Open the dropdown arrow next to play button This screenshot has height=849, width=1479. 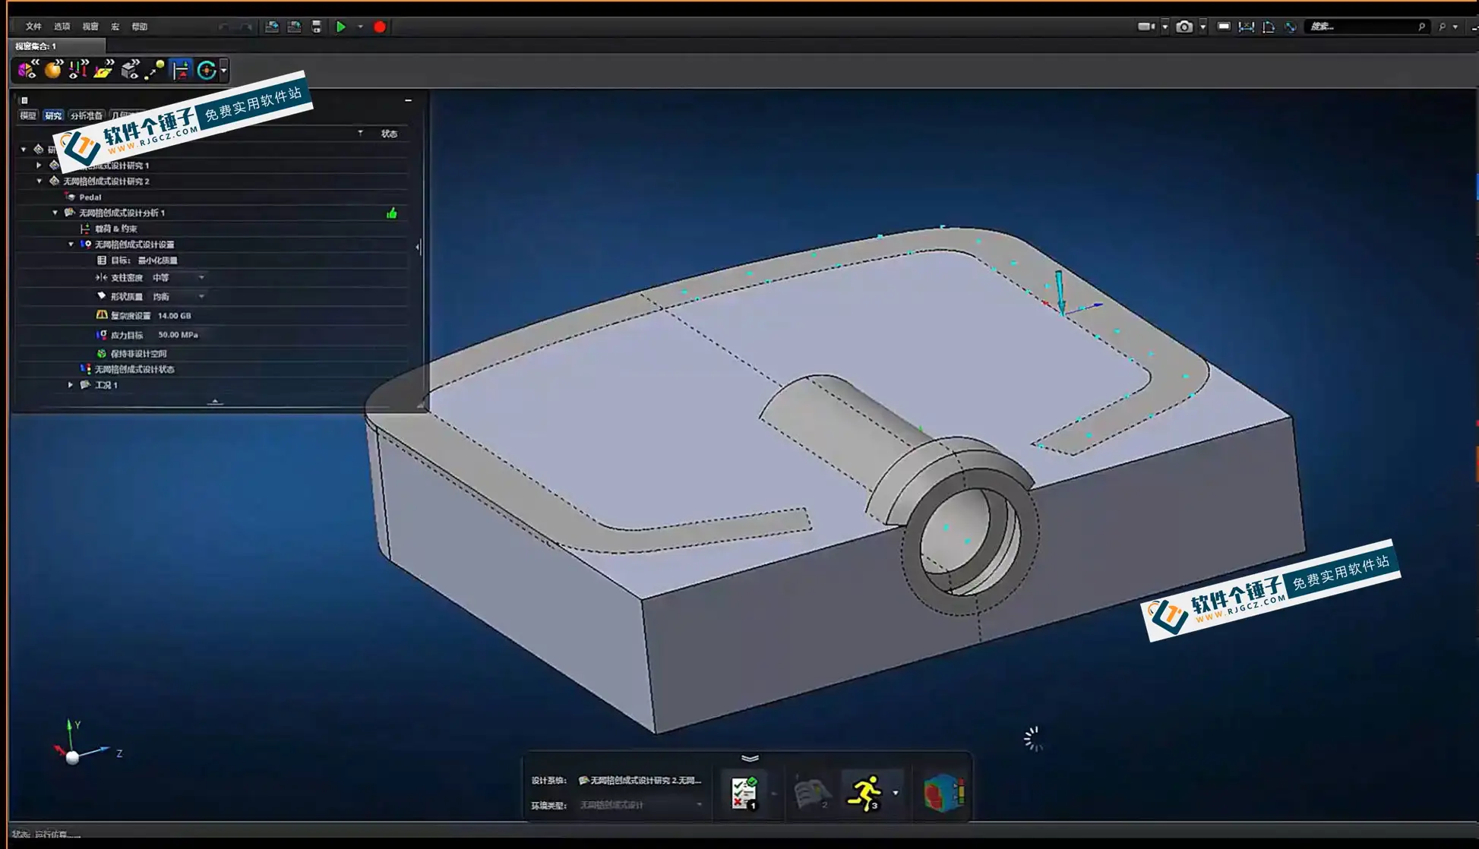point(361,27)
